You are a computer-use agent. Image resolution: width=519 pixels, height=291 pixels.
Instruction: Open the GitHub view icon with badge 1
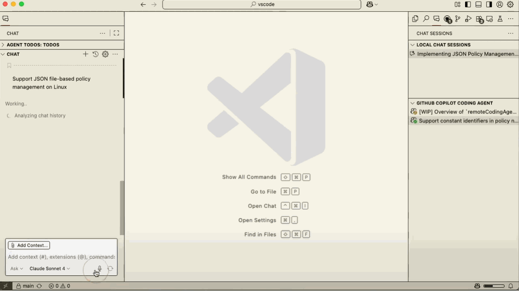tap(448, 19)
